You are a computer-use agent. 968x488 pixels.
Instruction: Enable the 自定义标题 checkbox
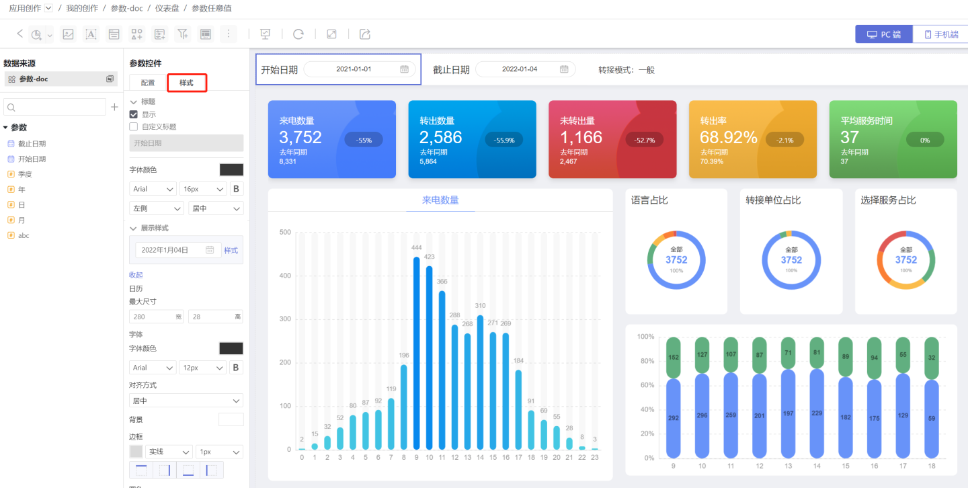point(134,126)
